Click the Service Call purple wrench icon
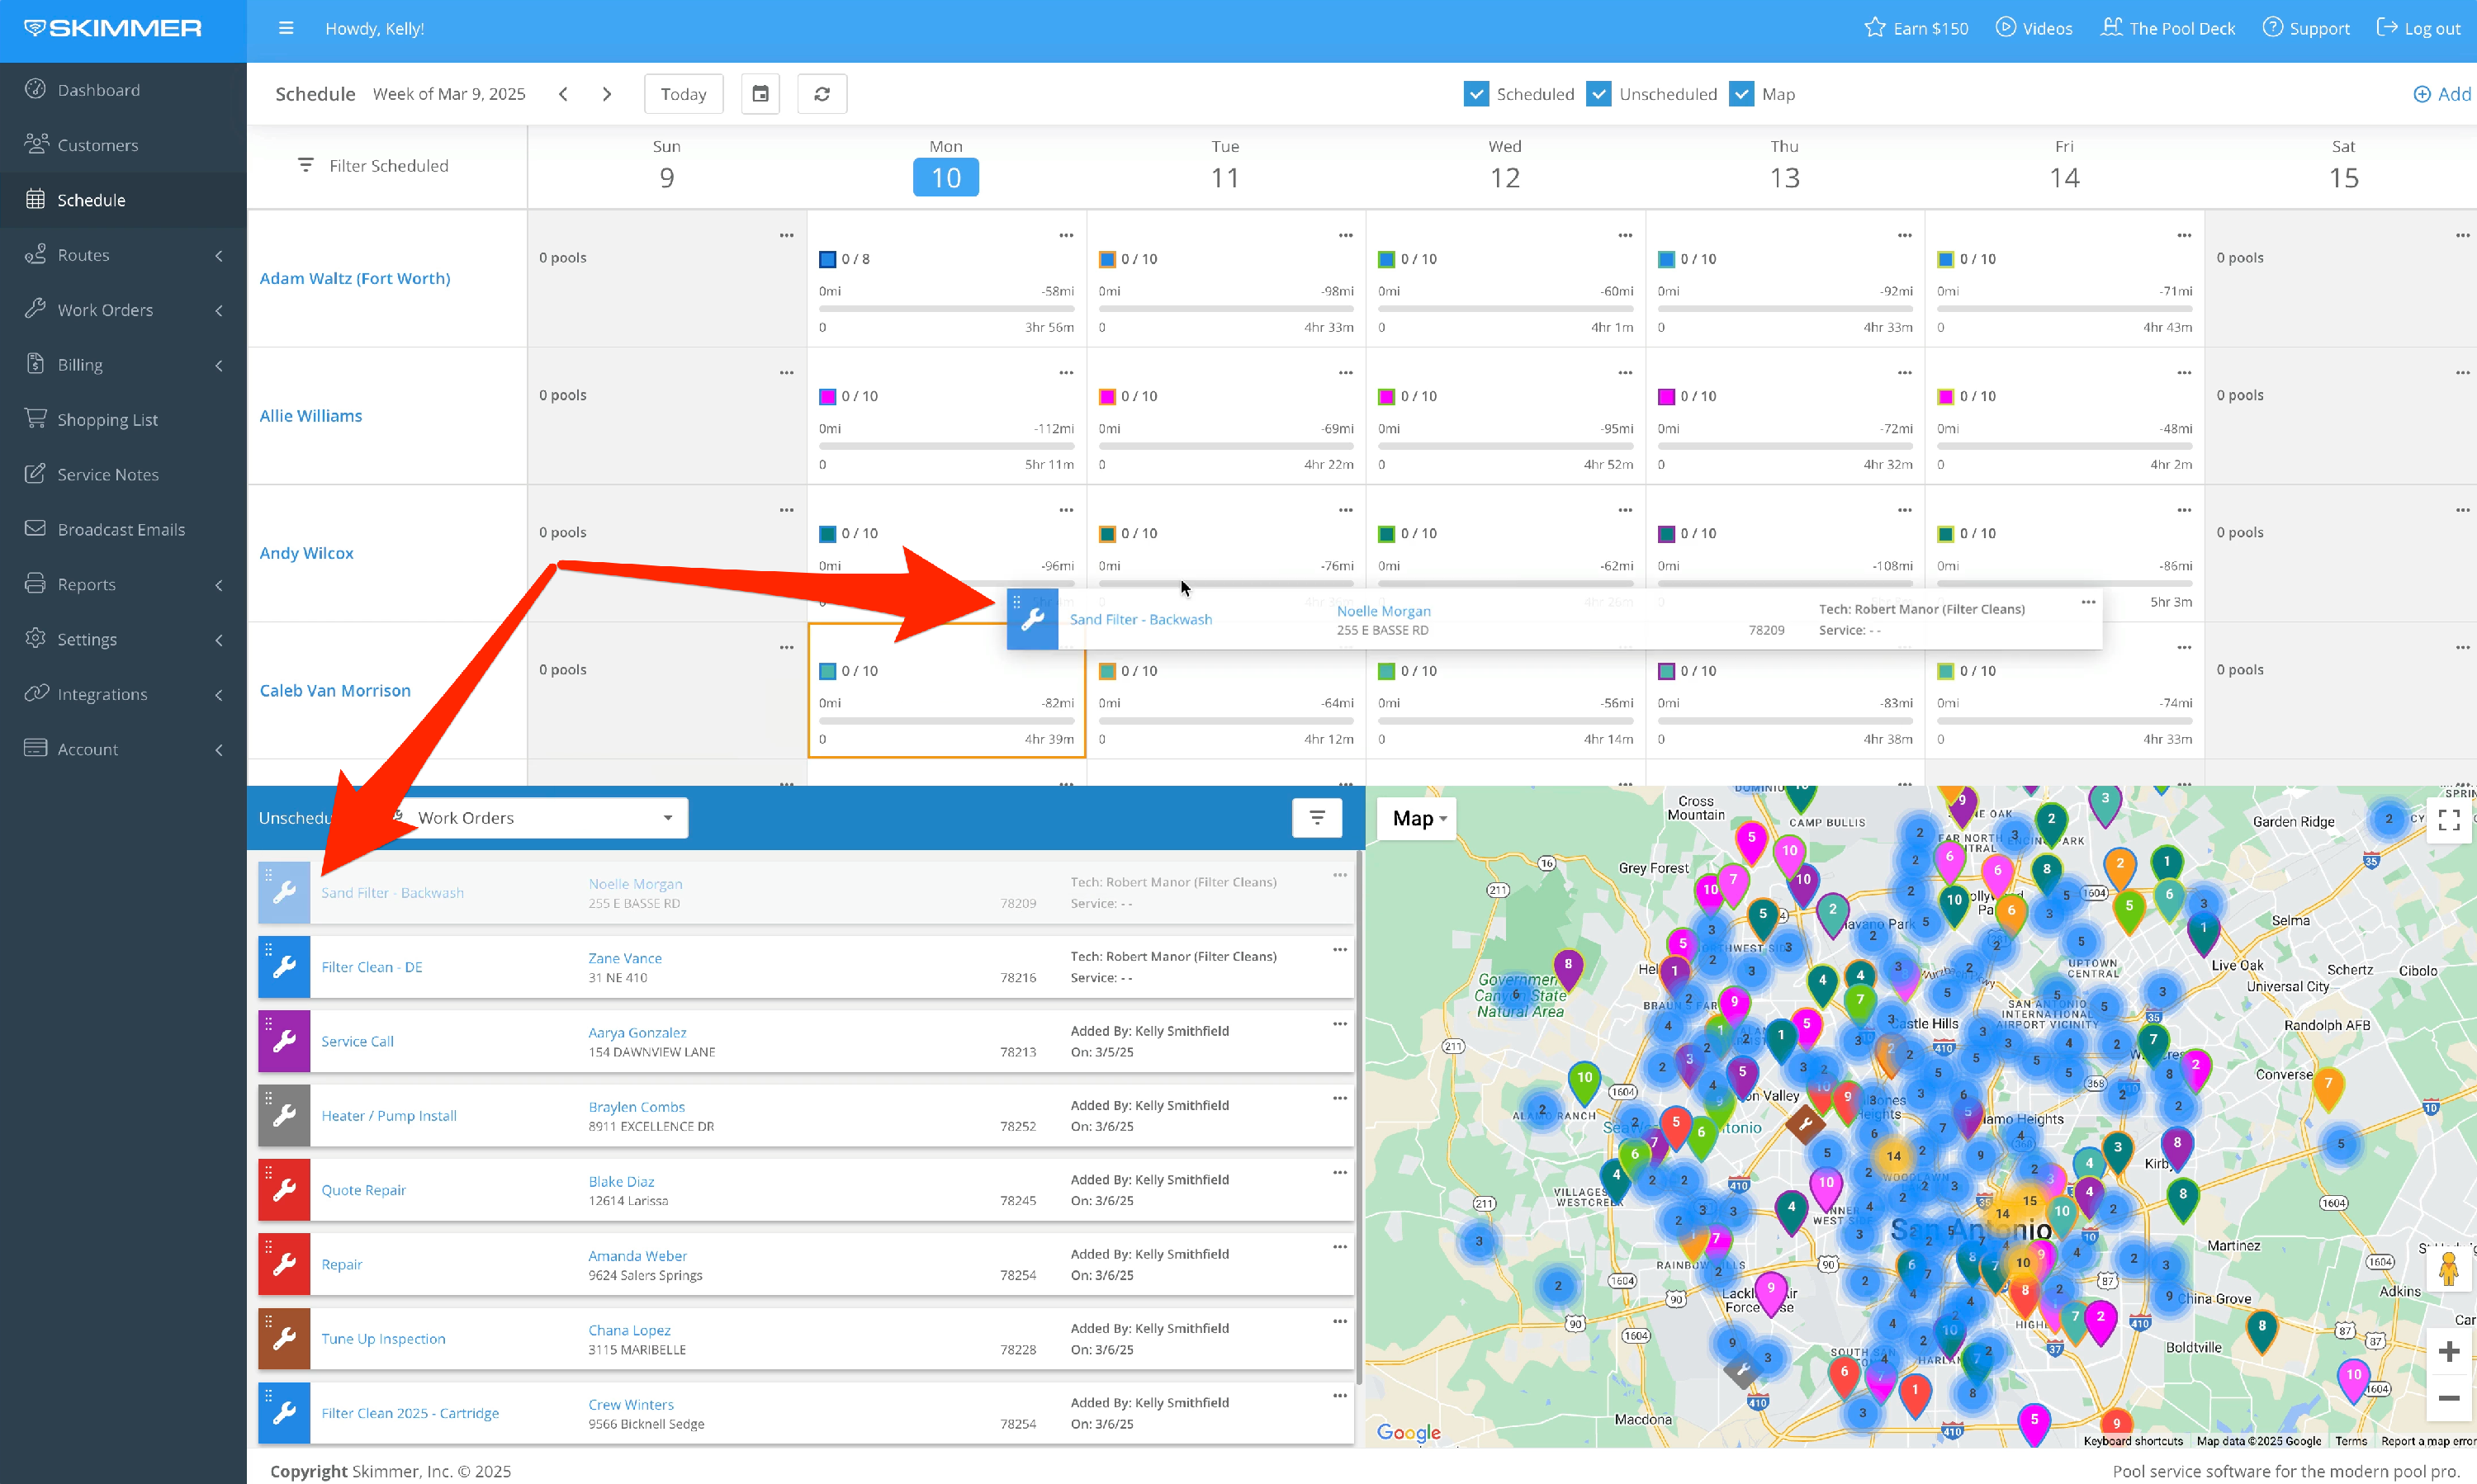 pos(284,1041)
